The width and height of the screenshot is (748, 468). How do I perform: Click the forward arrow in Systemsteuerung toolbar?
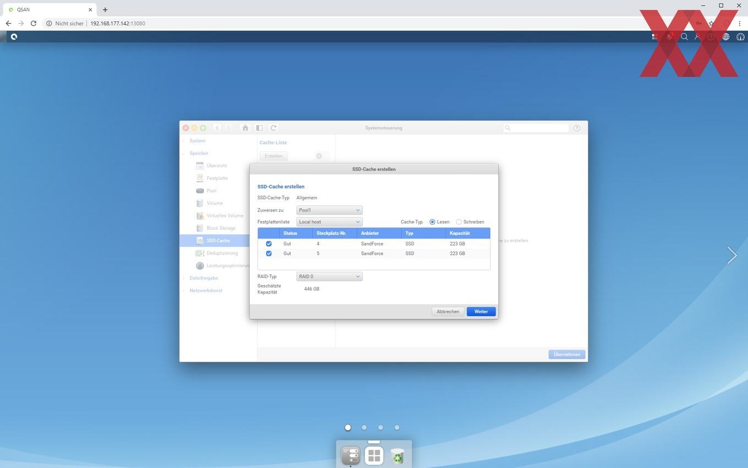229,128
